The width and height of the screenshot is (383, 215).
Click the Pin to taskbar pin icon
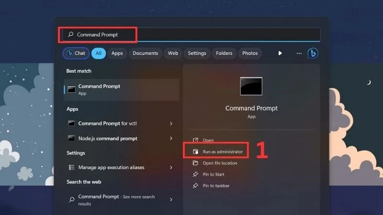pos(195,185)
